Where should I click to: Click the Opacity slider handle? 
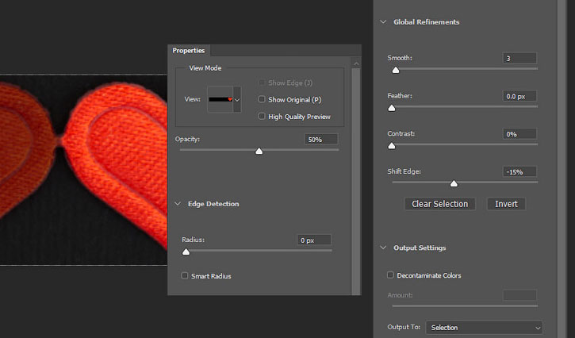259,151
